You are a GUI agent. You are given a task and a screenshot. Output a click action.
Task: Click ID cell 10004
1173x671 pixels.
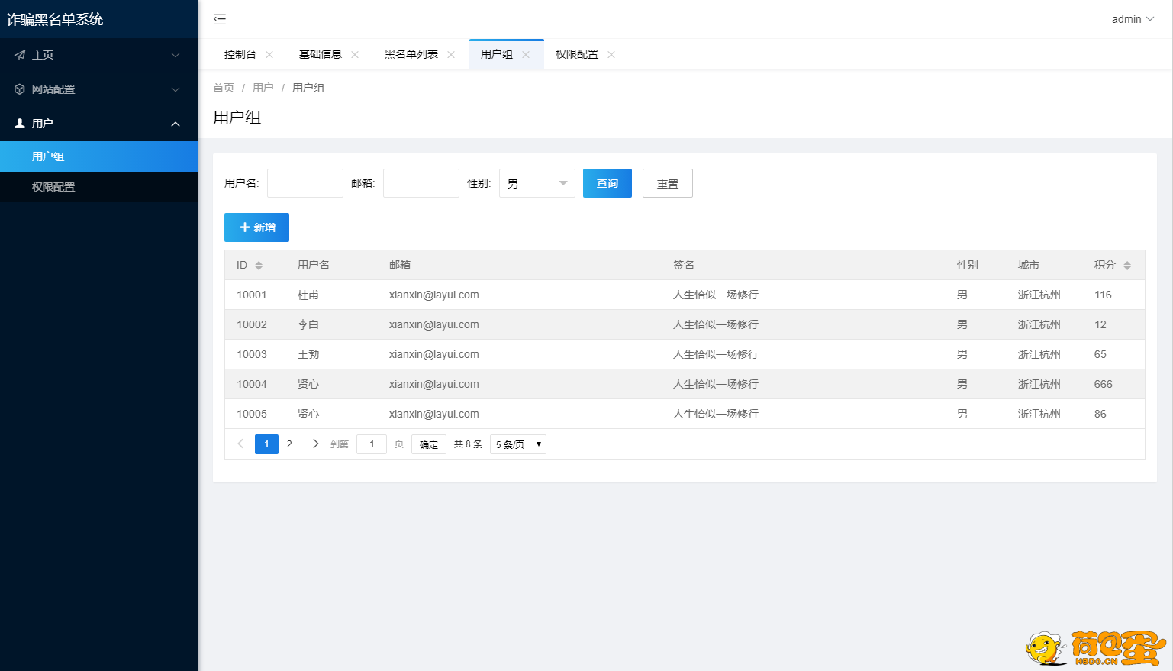pyautogui.click(x=252, y=384)
